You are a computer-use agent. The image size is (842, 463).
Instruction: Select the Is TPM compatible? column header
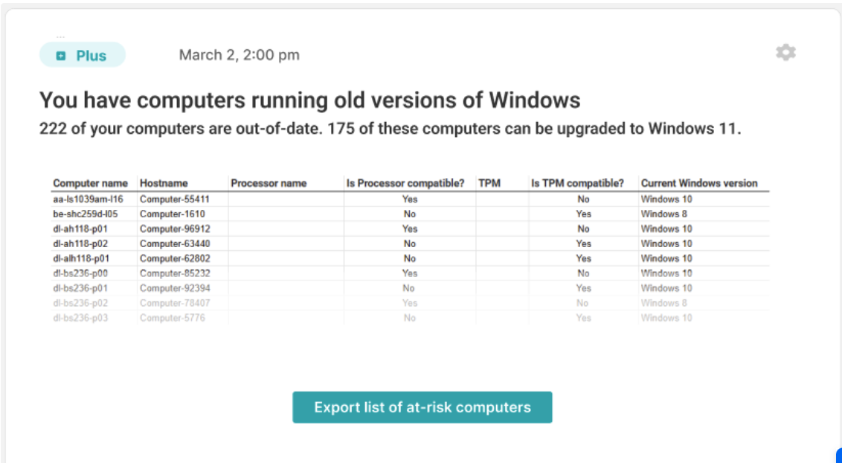[x=577, y=183]
